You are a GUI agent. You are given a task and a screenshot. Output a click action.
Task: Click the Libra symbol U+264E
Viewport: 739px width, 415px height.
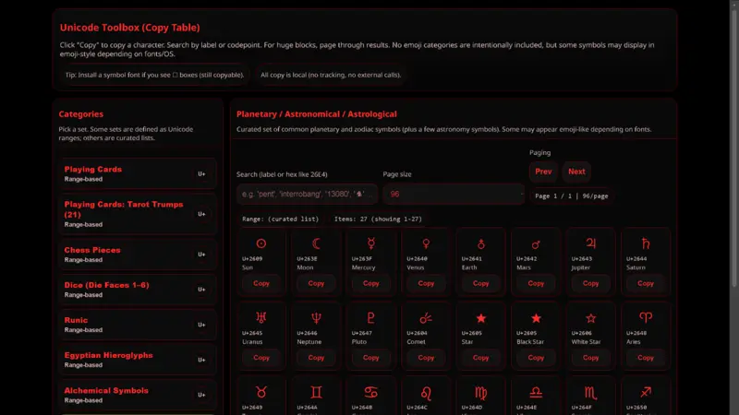tap(536, 392)
